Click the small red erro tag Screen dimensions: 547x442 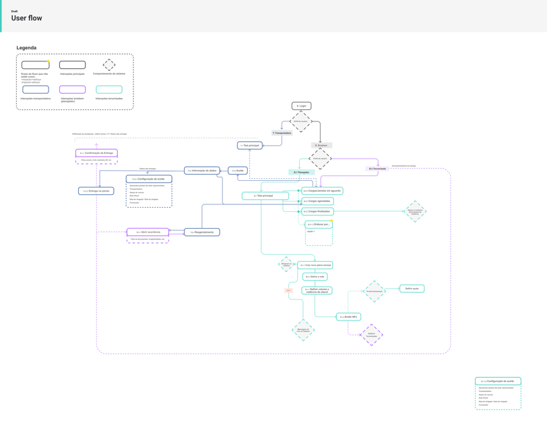288,290
